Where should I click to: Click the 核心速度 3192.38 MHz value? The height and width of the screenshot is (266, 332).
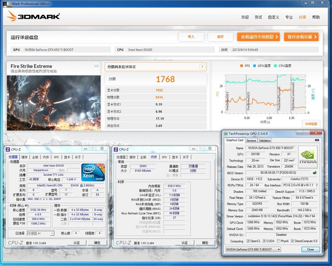pyautogui.click(x=38, y=210)
